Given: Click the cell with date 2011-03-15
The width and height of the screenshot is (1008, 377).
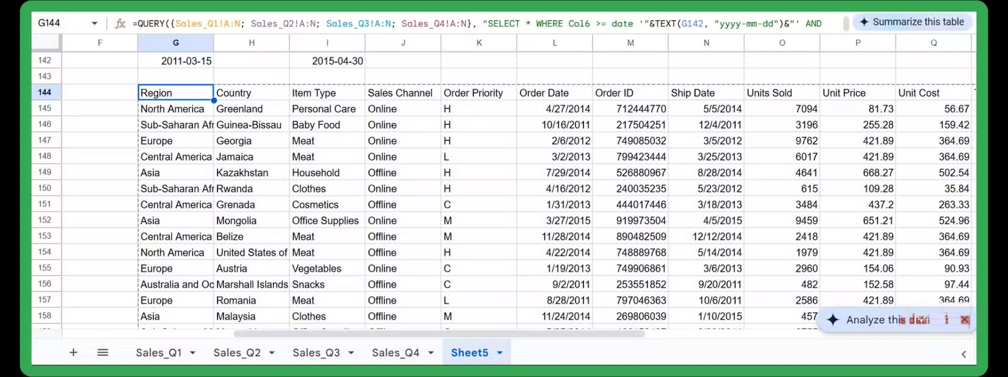Looking at the screenshot, I should tap(176, 60).
